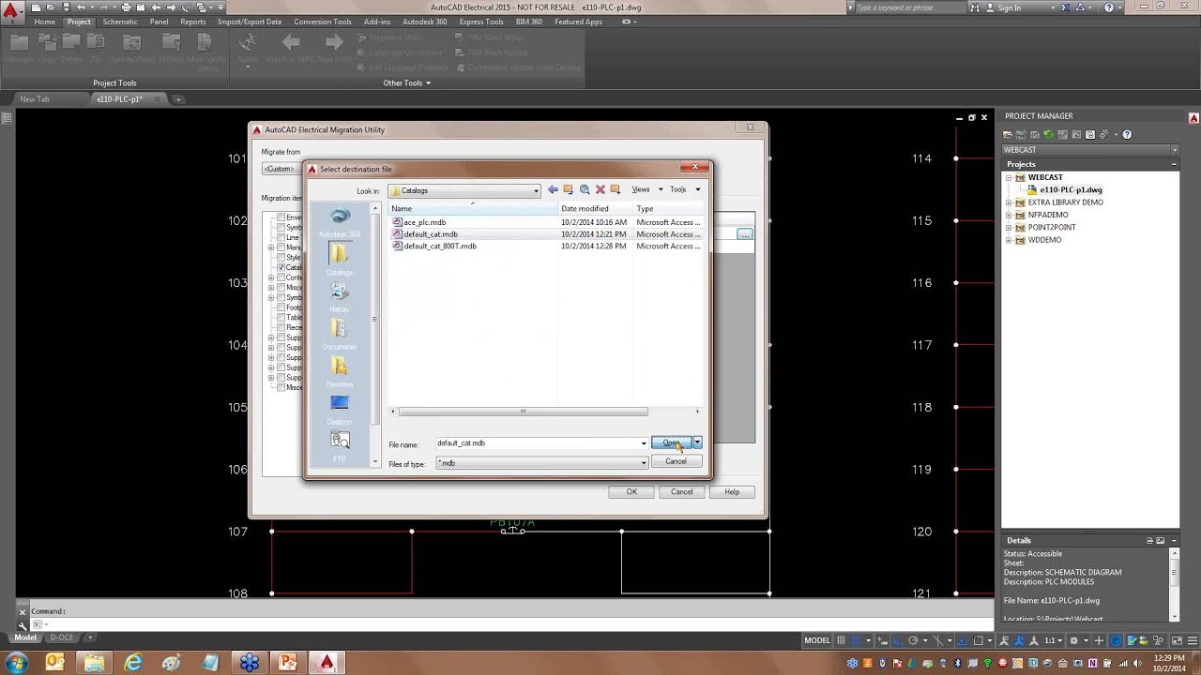This screenshot has width=1201, height=675.
Task: Open FTP location in places sidebar
Action: point(340,446)
